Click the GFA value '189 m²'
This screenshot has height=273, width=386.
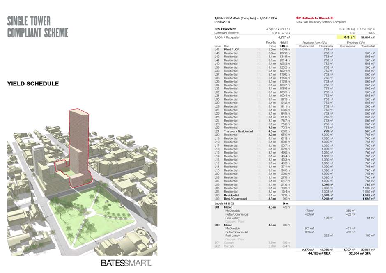click(x=370, y=236)
